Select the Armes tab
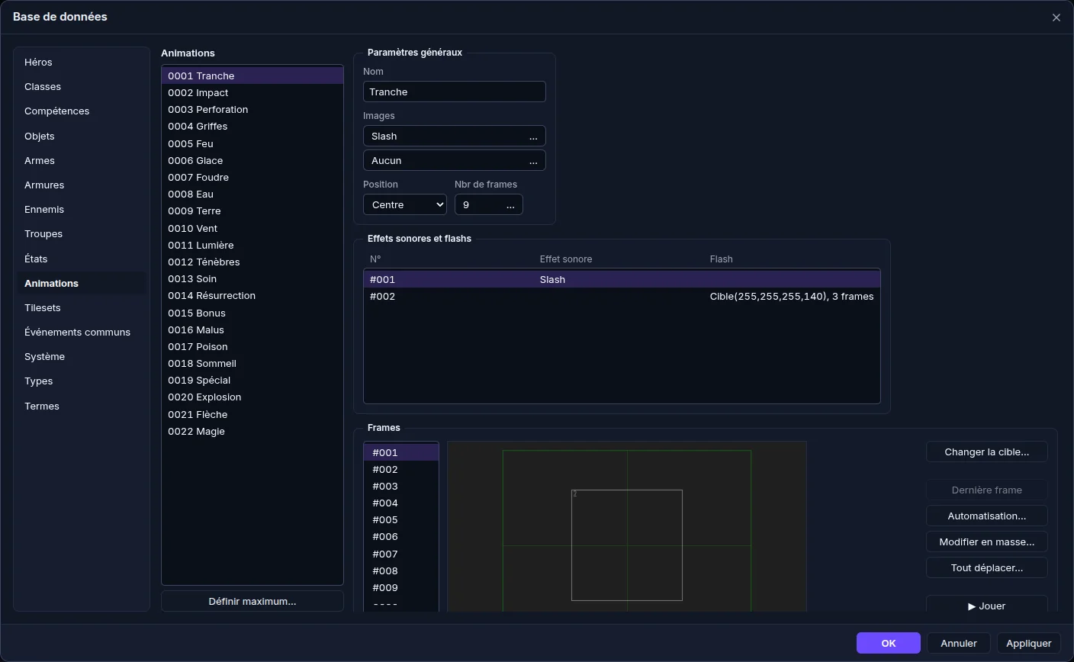1074x662 pixels. coord(82,160)
